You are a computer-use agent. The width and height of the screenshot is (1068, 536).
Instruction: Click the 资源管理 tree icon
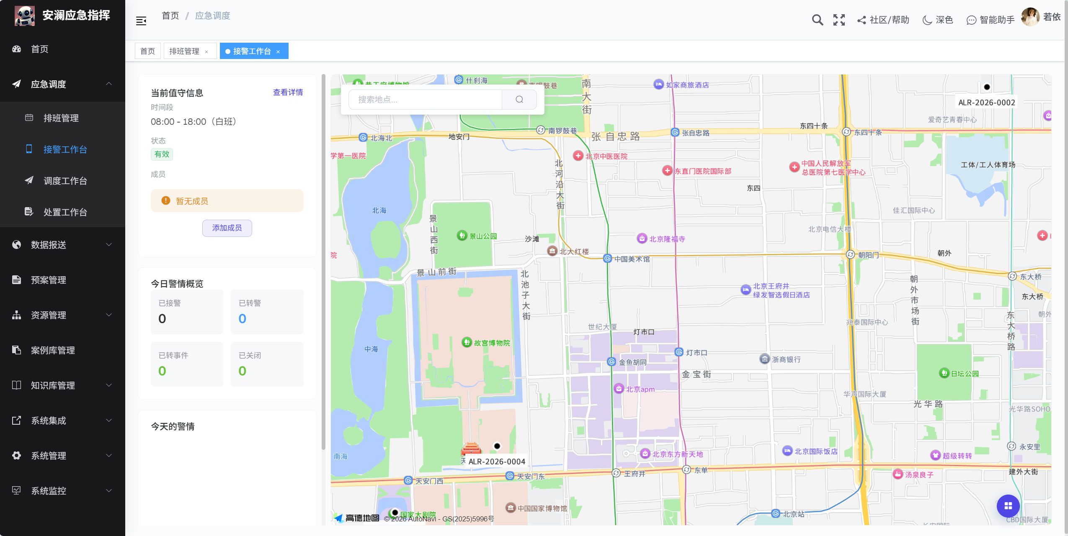[x=17, y=315]
